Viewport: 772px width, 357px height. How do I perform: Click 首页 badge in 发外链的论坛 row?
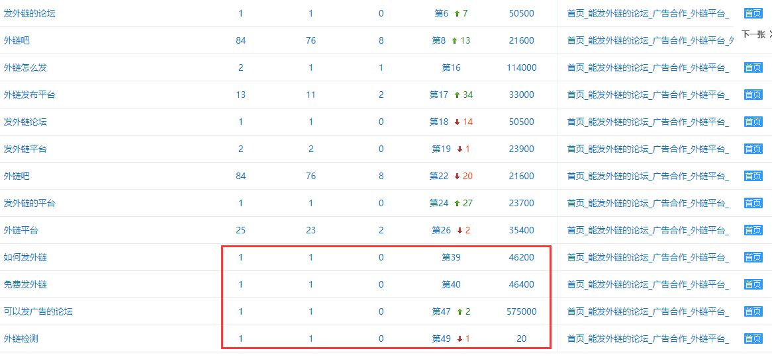[753, 14]
